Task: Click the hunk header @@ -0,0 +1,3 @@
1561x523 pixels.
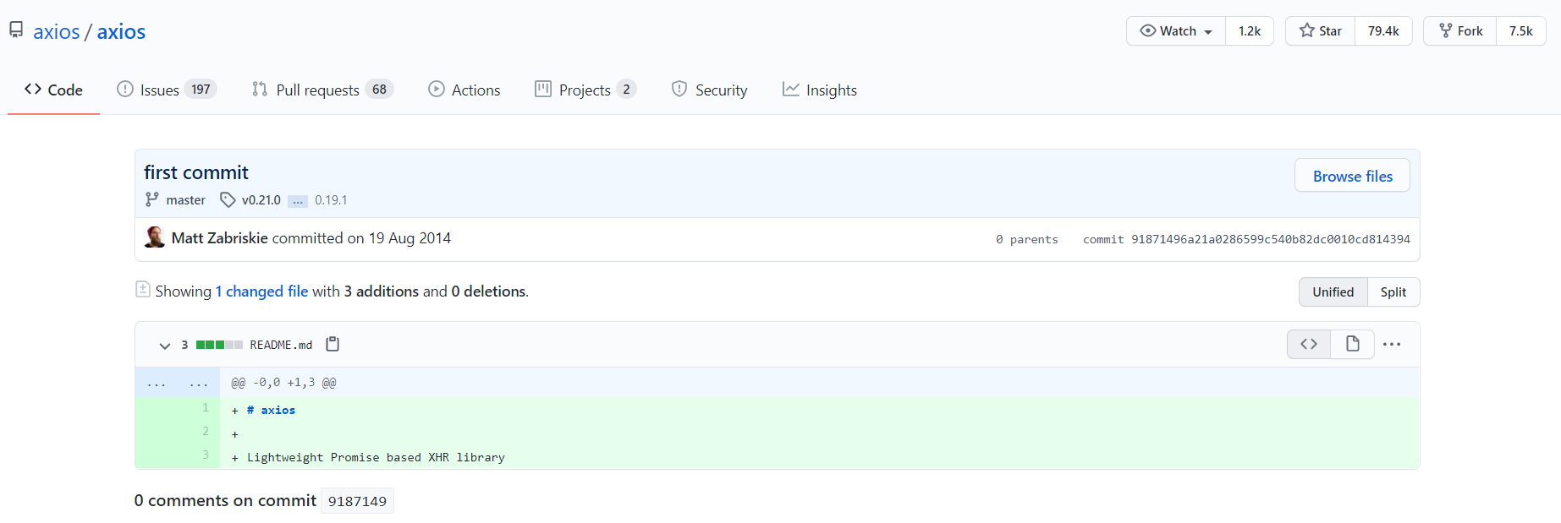Action: pos(283,383)
